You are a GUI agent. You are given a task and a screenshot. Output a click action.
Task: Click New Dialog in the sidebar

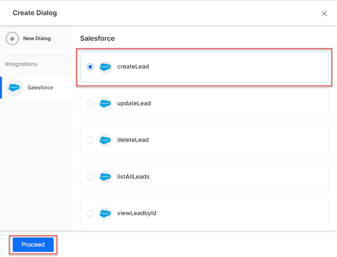coord(37,38)
